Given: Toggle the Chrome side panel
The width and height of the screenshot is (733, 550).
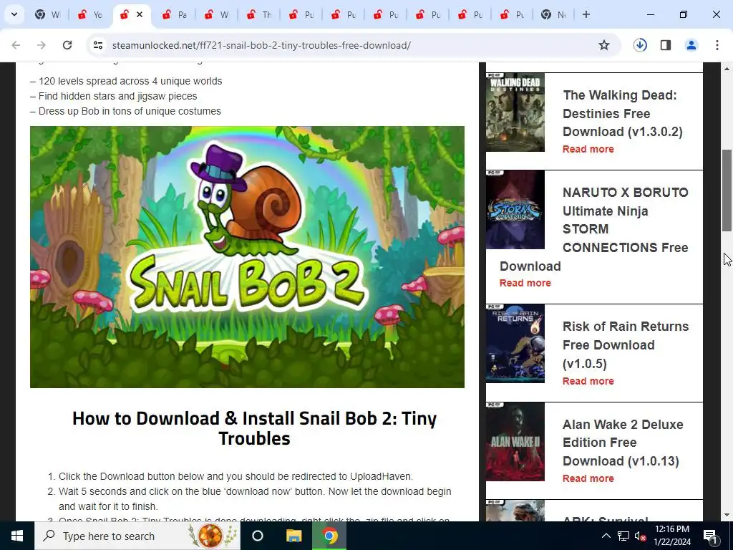Looking at the screenshot, I should (666, 45).
